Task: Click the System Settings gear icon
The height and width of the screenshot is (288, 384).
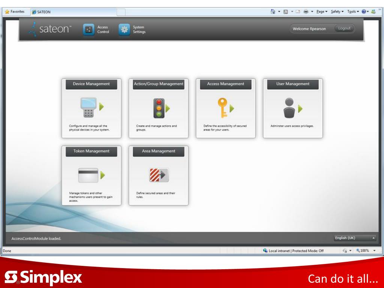Action: tap(124, 30)
